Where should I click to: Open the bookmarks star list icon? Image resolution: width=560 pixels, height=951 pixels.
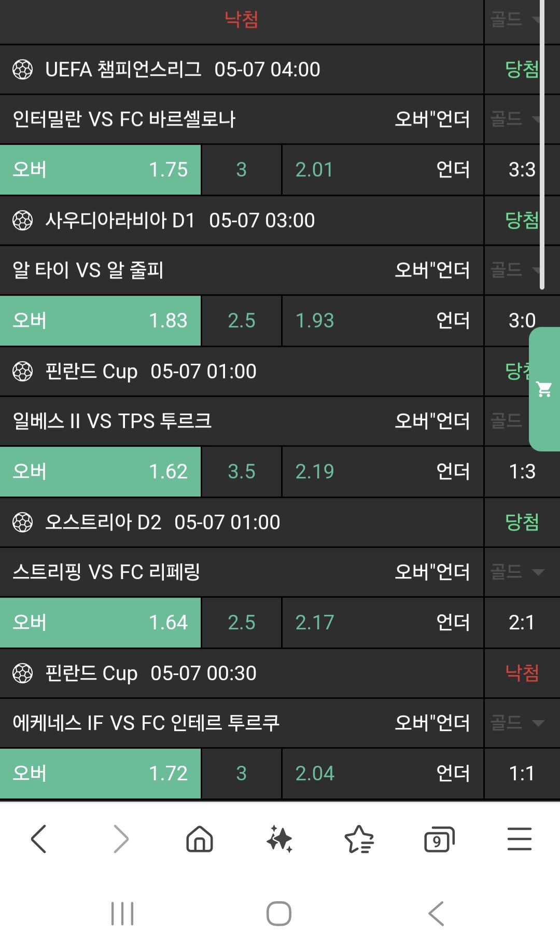pos(359,839)
